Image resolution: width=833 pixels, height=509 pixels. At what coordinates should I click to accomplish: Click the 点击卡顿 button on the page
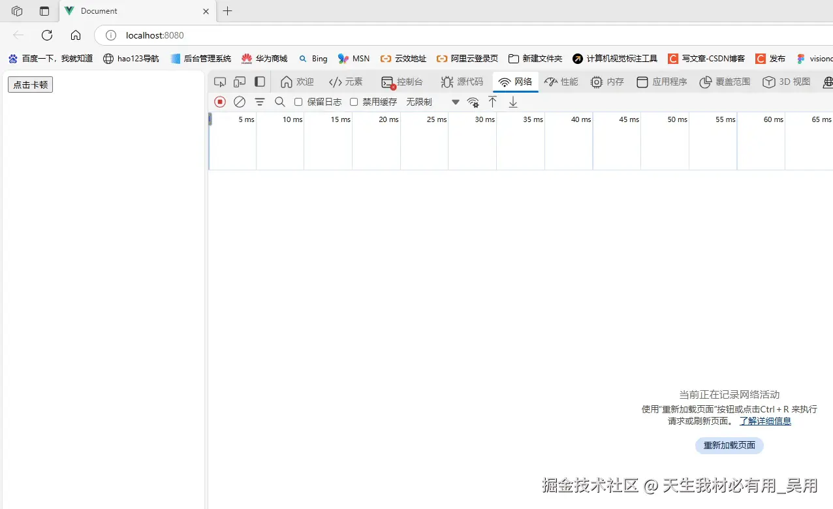(29, 84)
